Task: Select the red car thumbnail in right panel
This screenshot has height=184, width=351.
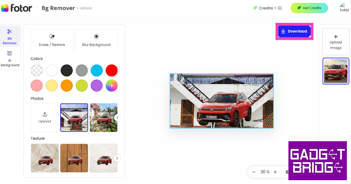Action: tap(336, 71)
